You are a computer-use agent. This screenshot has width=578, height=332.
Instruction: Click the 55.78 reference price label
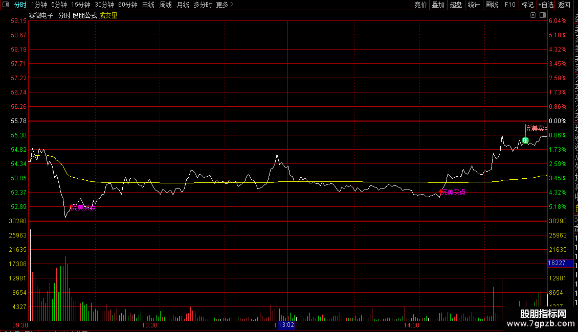[18, 121]
